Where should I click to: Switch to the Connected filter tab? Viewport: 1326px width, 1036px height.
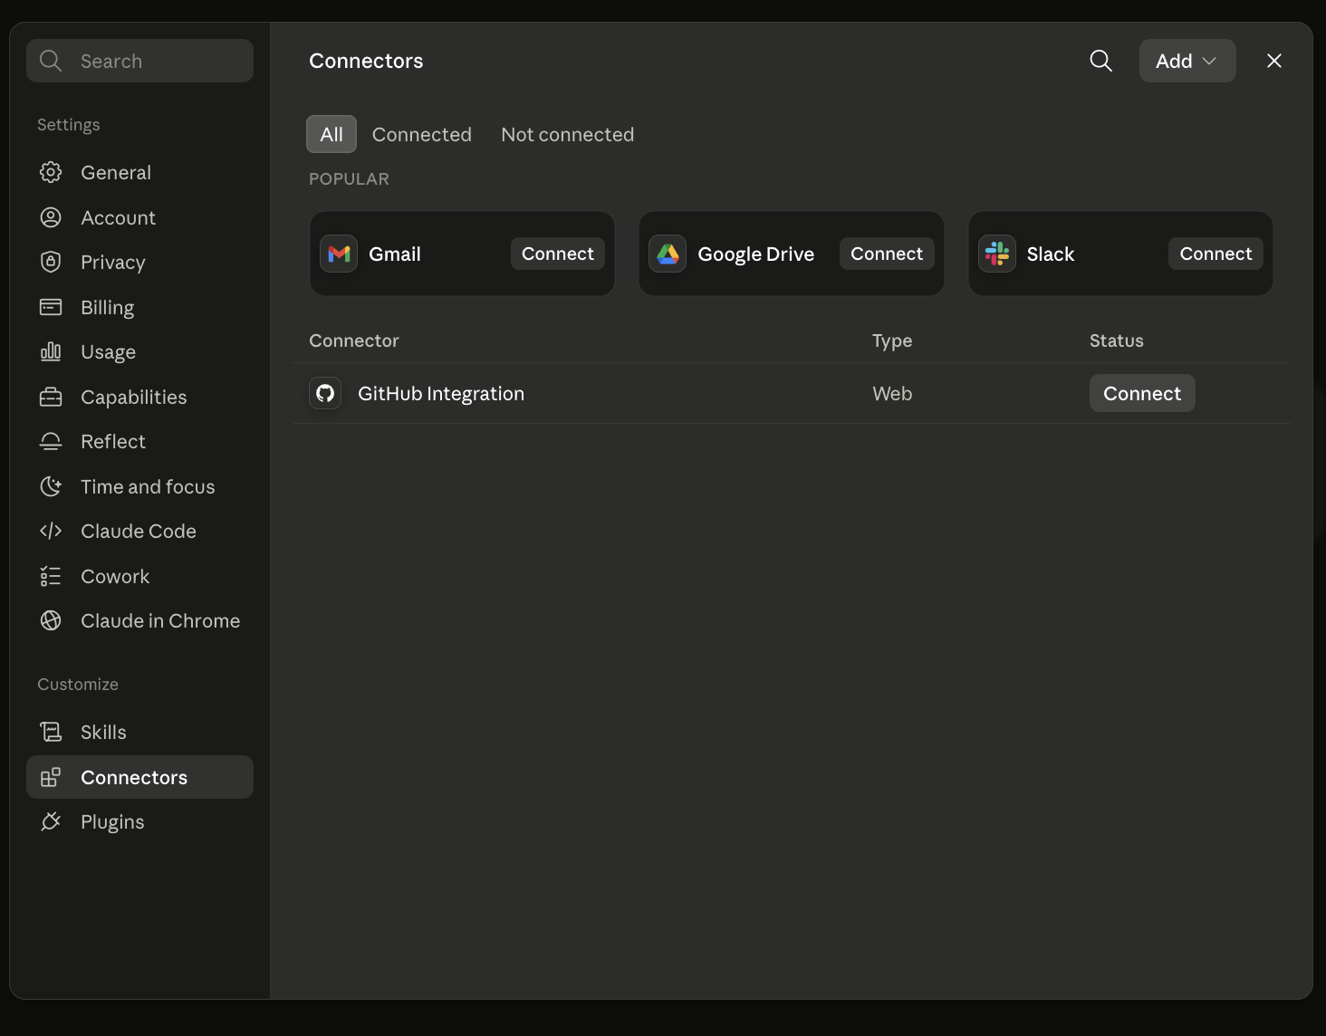pos(422,134)
